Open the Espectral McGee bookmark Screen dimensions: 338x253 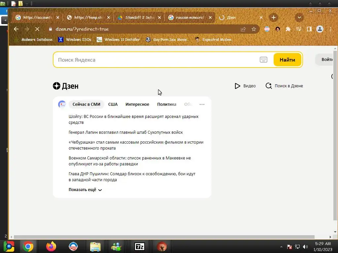tap(213, 40)
